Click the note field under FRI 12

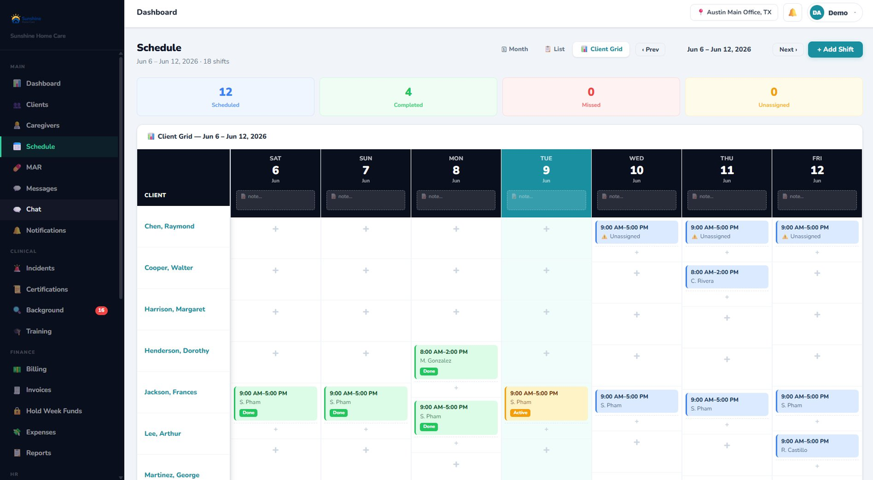pyautogui.click(x=817, y=200)
